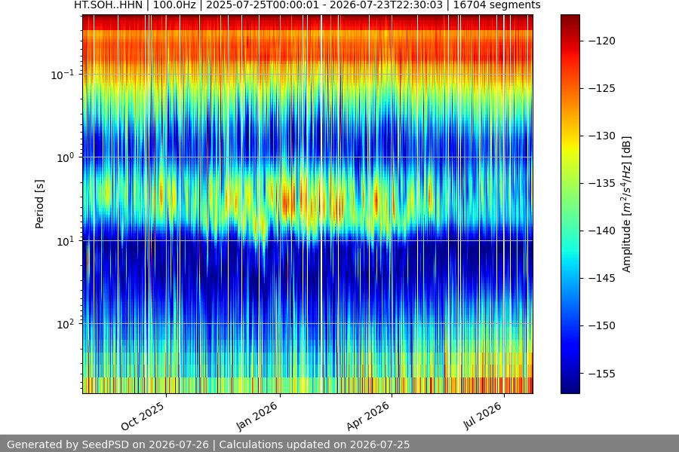The height and width of the screenshot is (452, 679).
Task: Click the 'Apr 2026' x-axis label
Action: (368, 416)
